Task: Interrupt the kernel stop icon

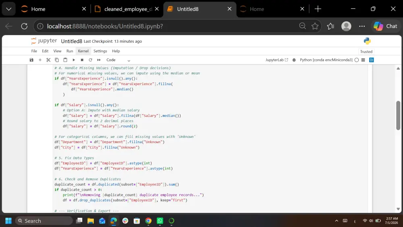Action: [x=82, y=60]
